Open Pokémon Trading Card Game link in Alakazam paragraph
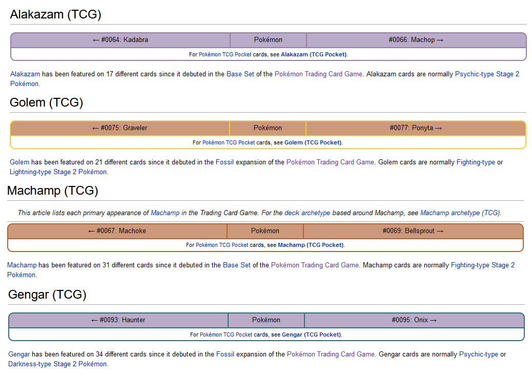This screenshot has height=377, width=532. coord(318,74)
